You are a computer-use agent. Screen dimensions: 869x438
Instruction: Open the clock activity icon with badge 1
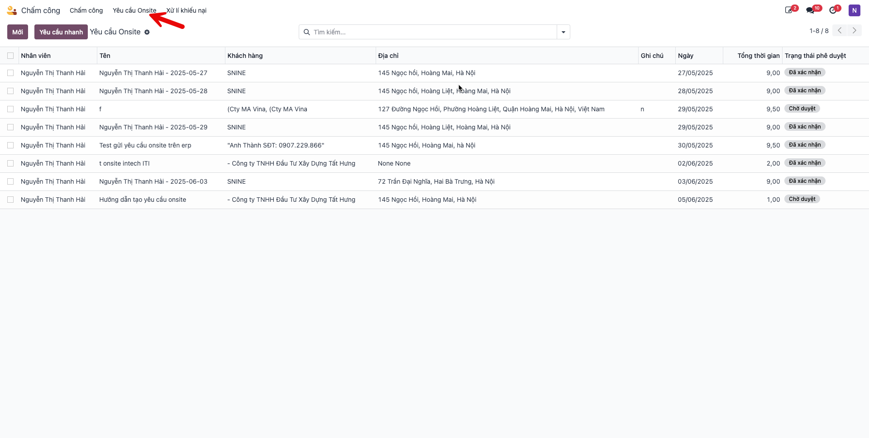click(833, 10)
